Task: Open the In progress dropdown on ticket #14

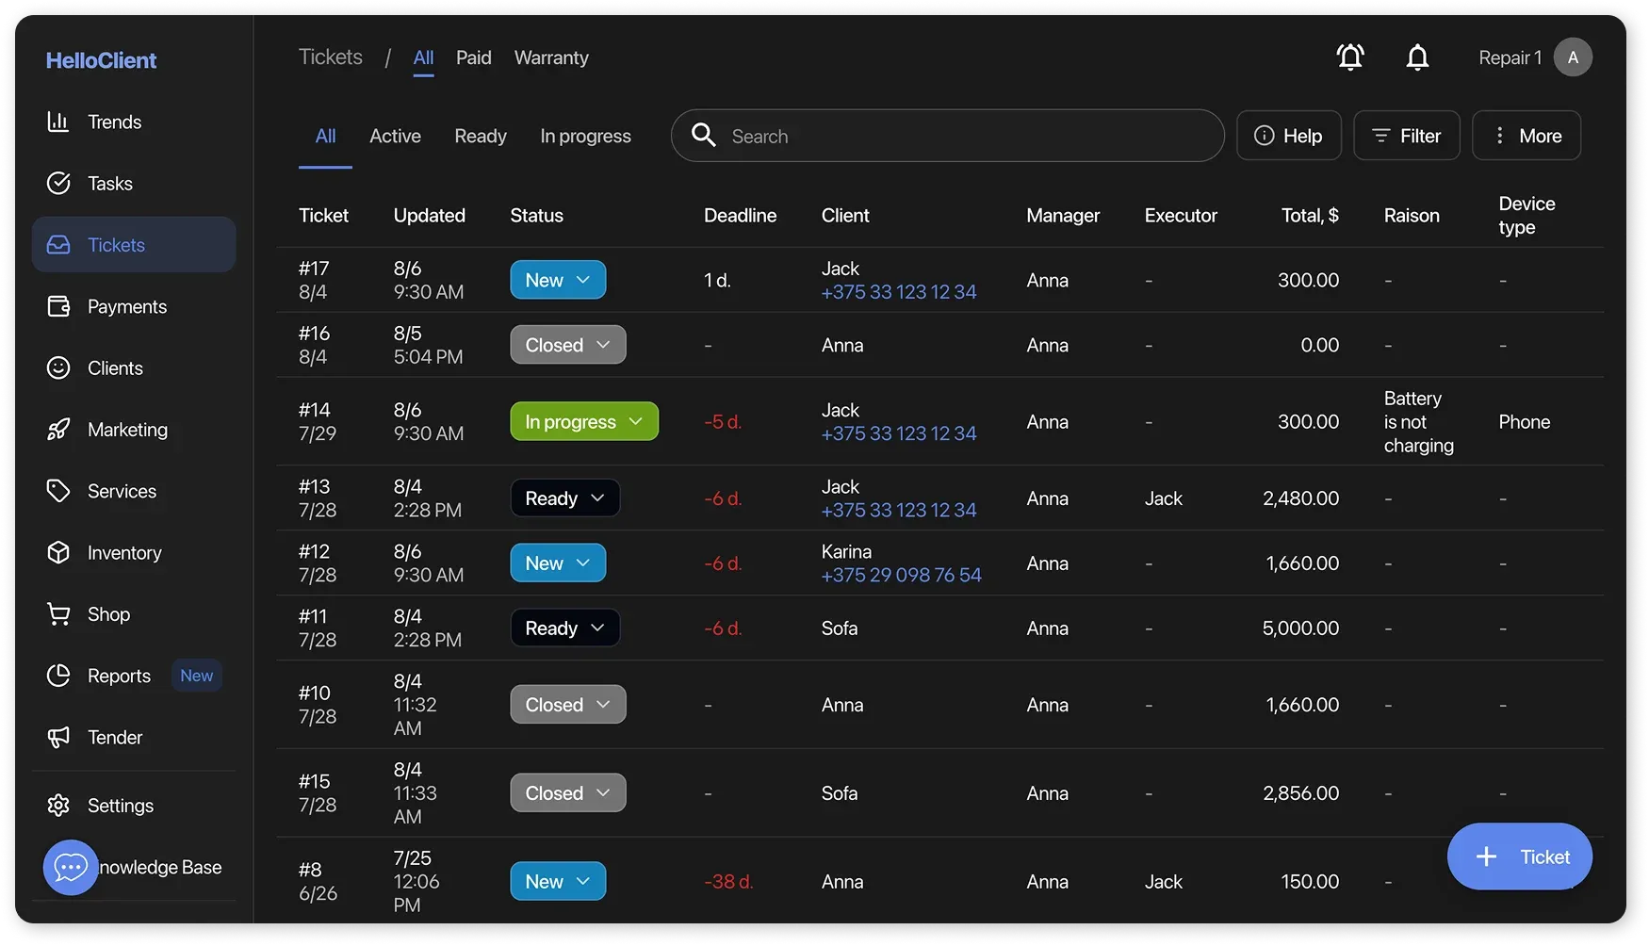Action: (x=583, y=421)
